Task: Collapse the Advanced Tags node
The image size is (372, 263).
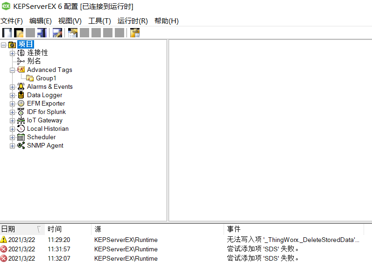Action: tap(12, 70)
